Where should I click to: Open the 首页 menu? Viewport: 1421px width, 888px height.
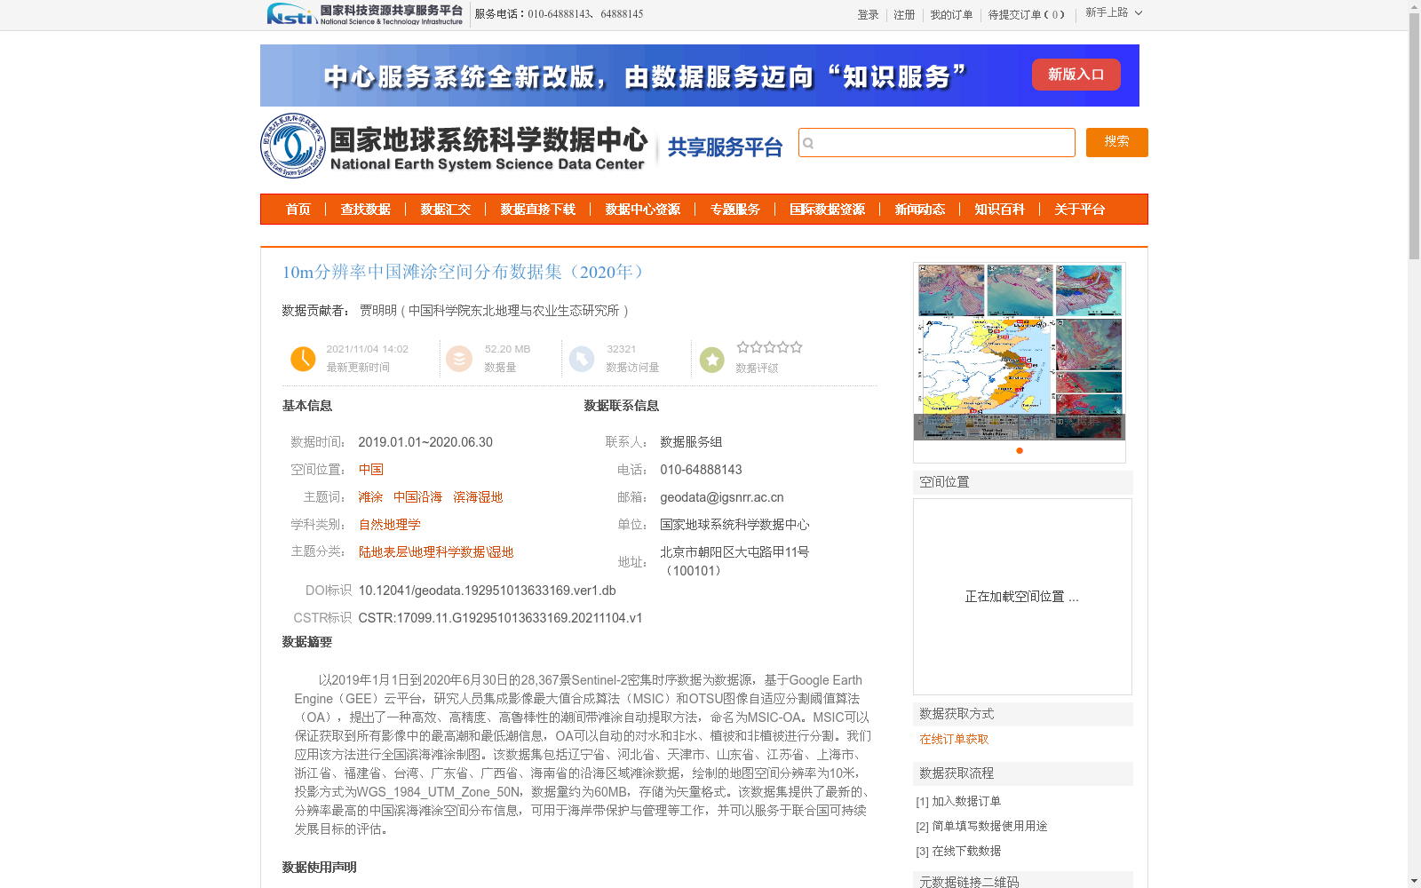[298, 210]
